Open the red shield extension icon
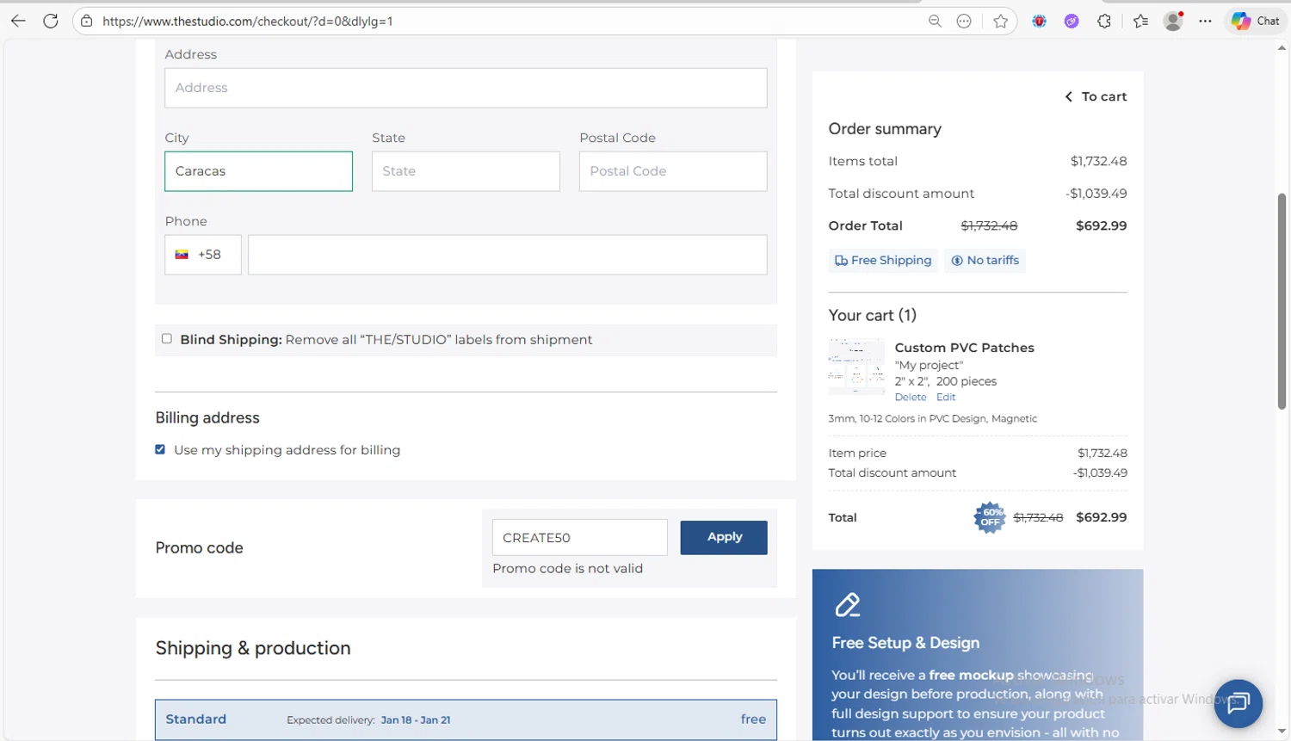This screenshot has width=1291, height=741. click(x=1040, y=21)
